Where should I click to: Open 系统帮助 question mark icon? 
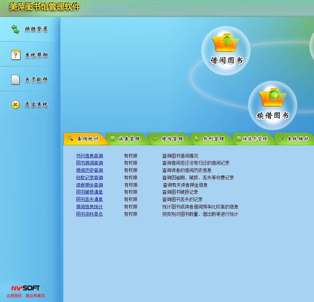15,55
